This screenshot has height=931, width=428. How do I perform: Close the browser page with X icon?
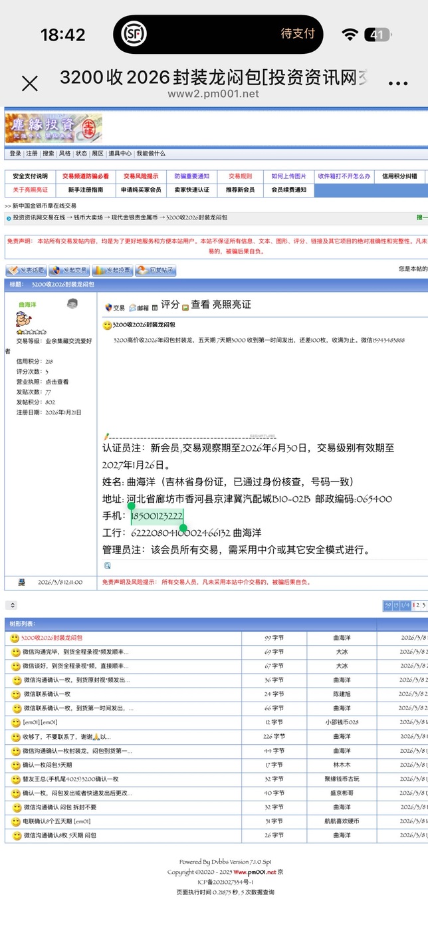tap(30, 83)
